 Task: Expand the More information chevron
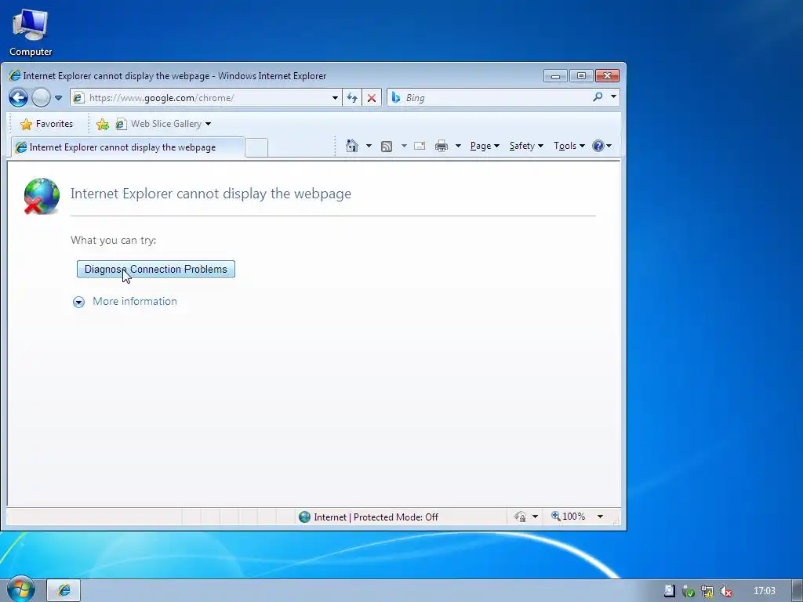coord(78,302)
